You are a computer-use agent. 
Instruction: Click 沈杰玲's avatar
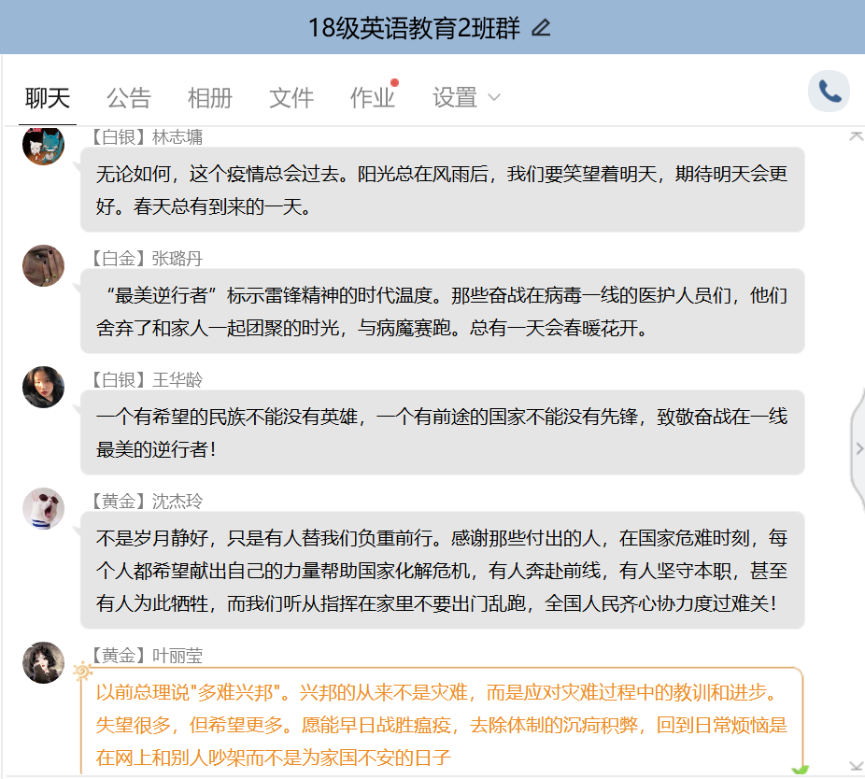pos(43,508)
